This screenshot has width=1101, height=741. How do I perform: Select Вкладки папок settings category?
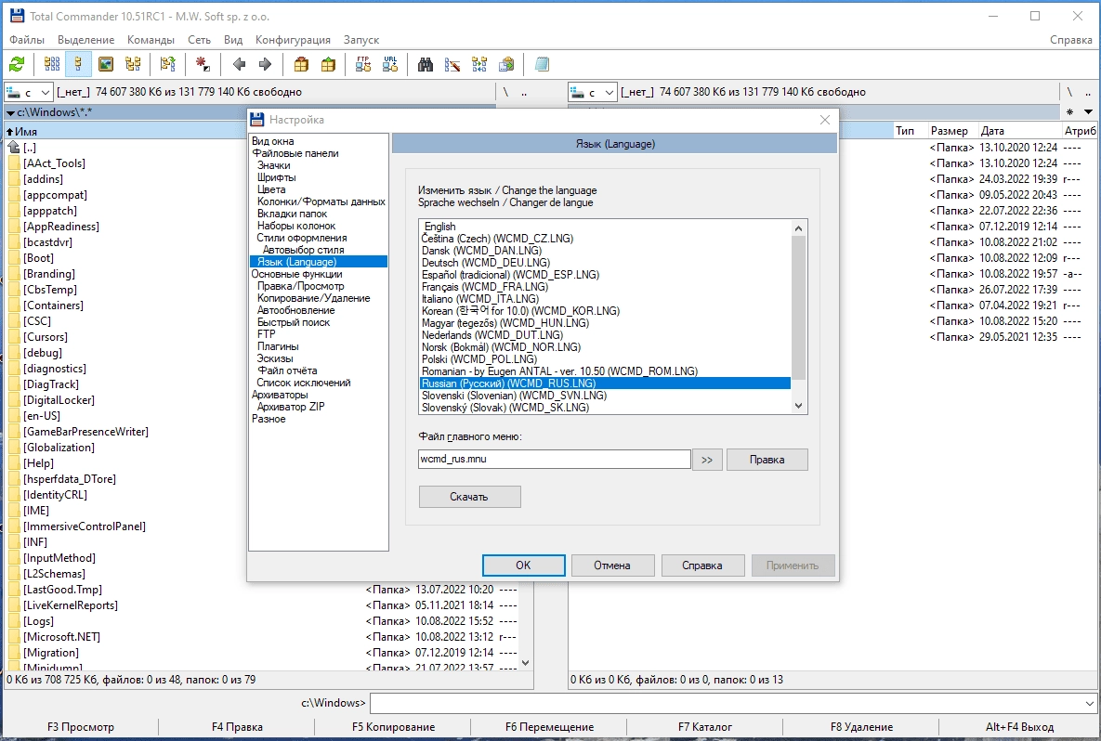(x=292, y=214)
